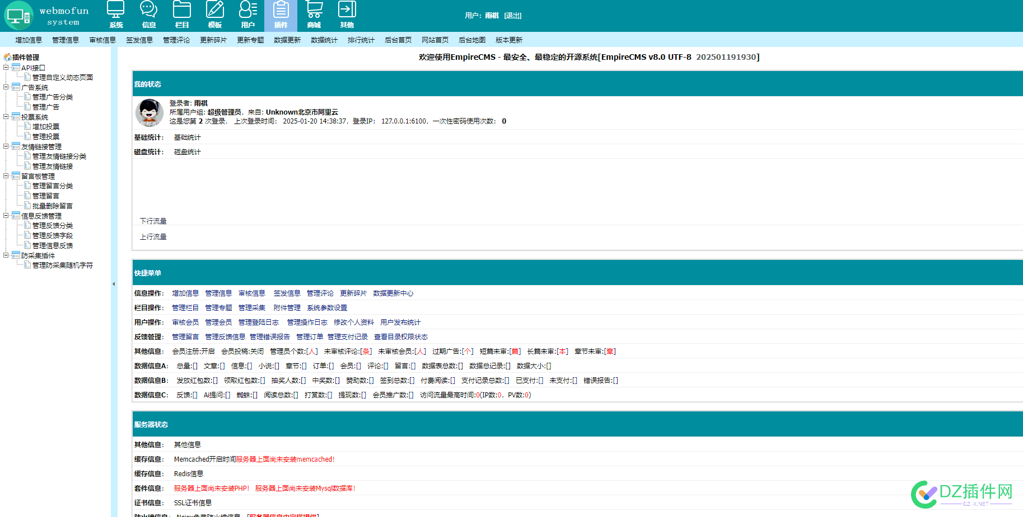Open 增加信息 in the top submenu bar

coord(29,40)
